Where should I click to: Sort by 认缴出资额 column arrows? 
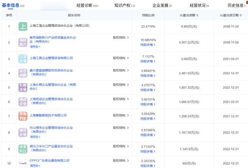197,16
